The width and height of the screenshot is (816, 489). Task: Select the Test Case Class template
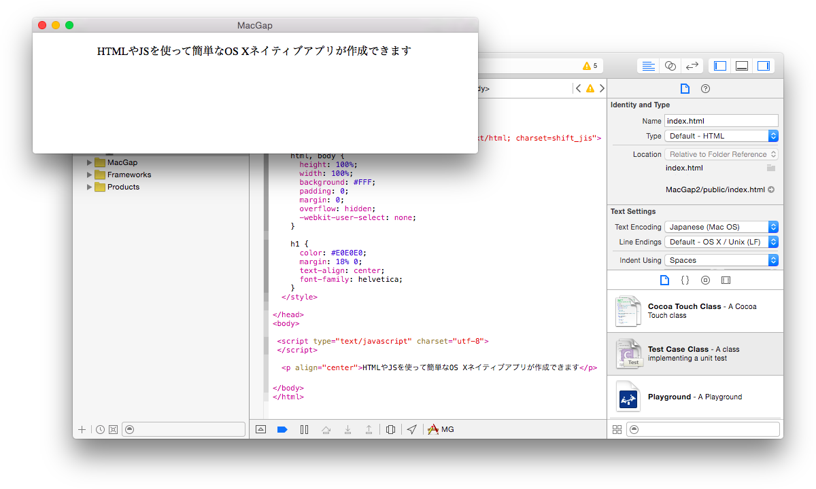click(x=695, y=354)
